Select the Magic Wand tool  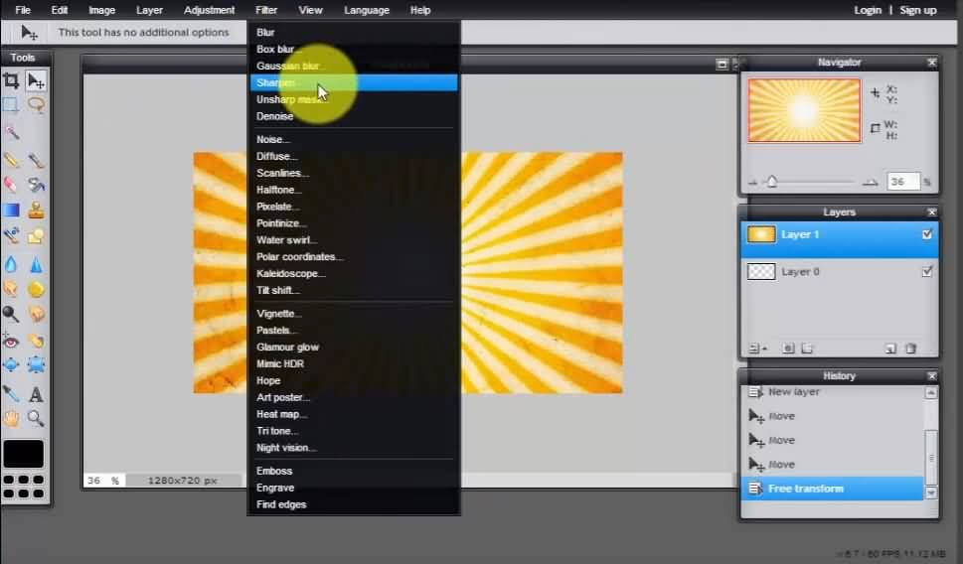point(11,131)
